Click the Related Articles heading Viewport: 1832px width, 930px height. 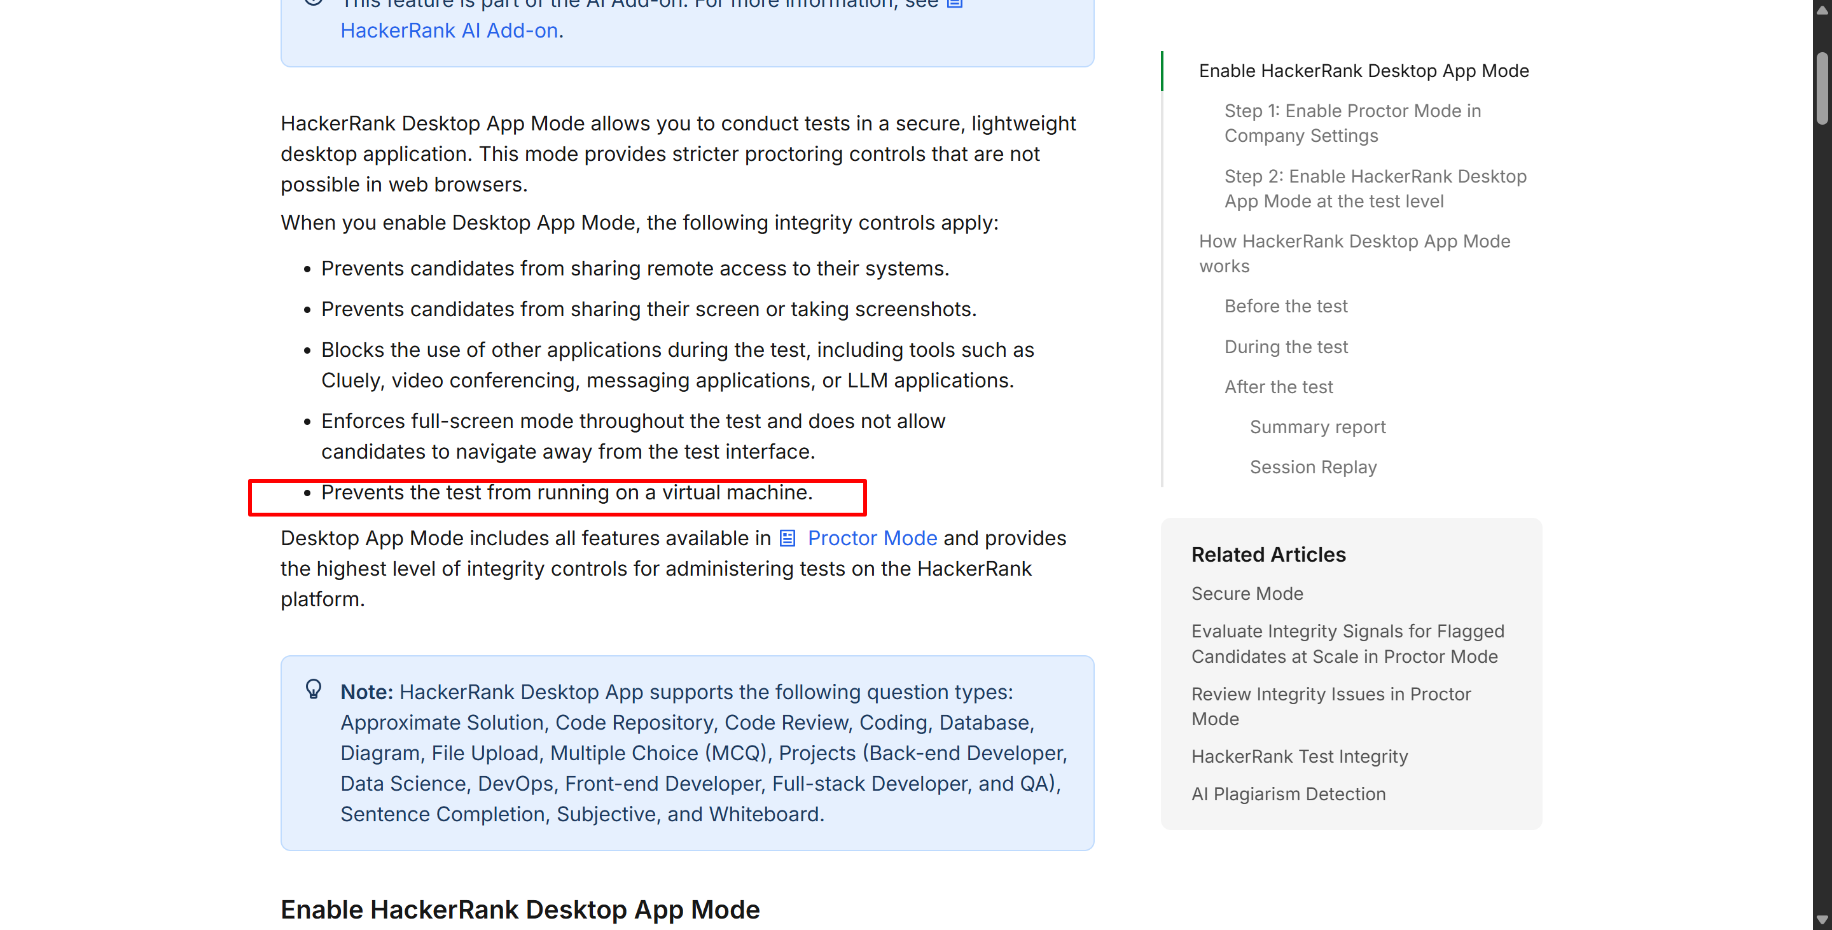(x=1268, y=555)
